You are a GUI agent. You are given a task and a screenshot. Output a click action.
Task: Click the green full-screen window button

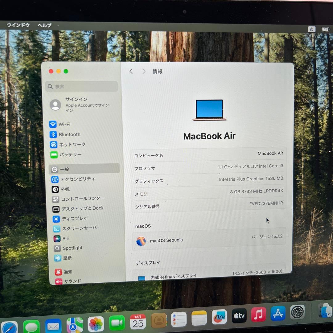click(66, 71)
